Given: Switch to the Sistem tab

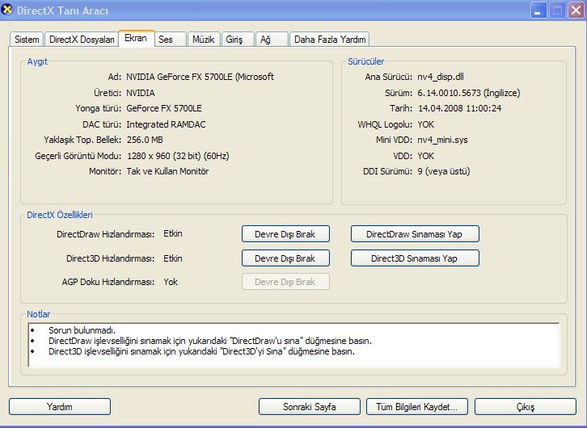Looking at the screenshot, I should 27,40.
